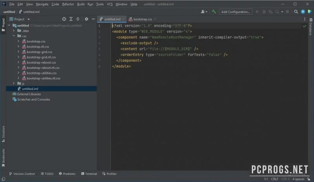Close the bootstrap.css editor tab
314x182 pixels.
155,19
